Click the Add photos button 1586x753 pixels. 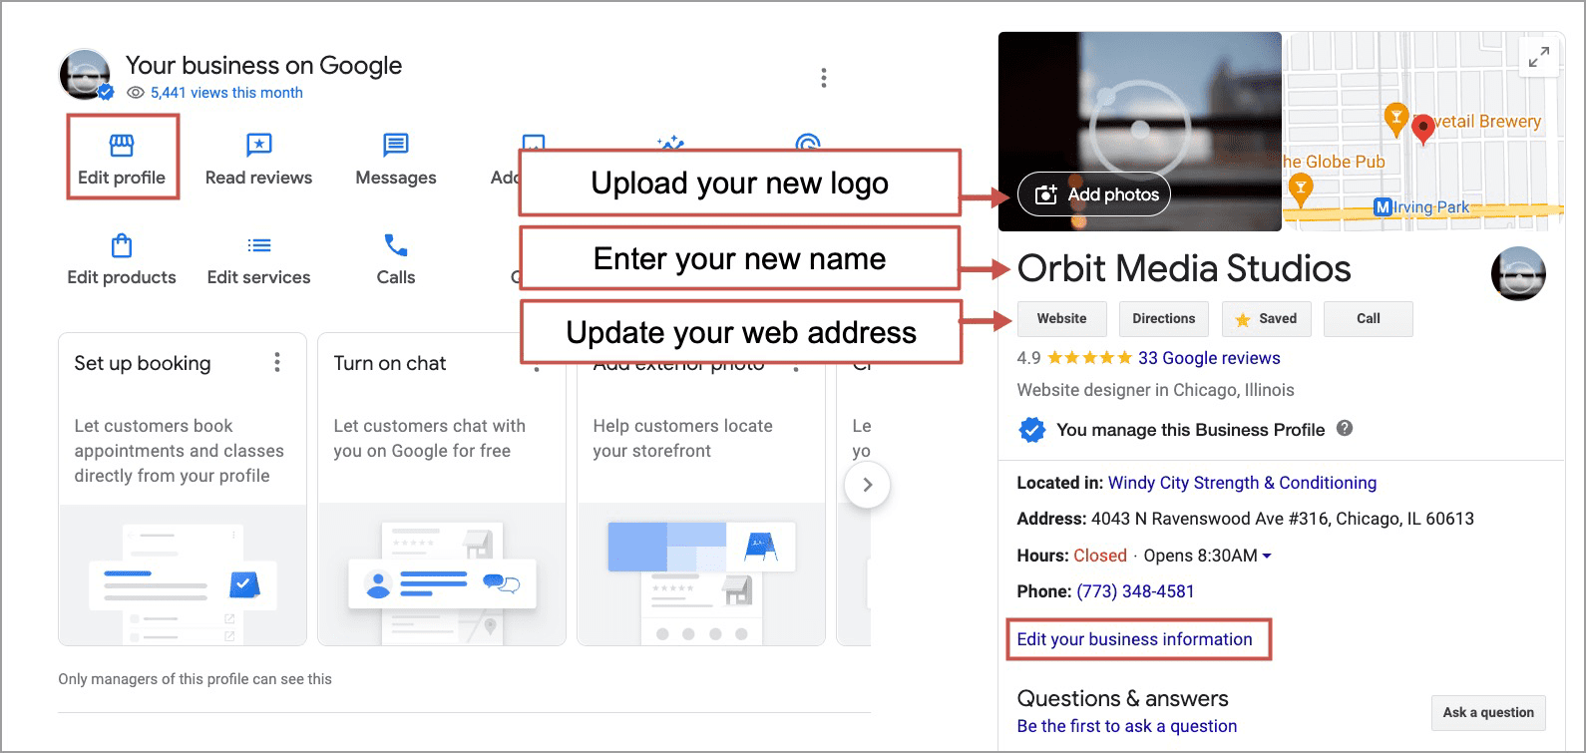pos(1094,194)
